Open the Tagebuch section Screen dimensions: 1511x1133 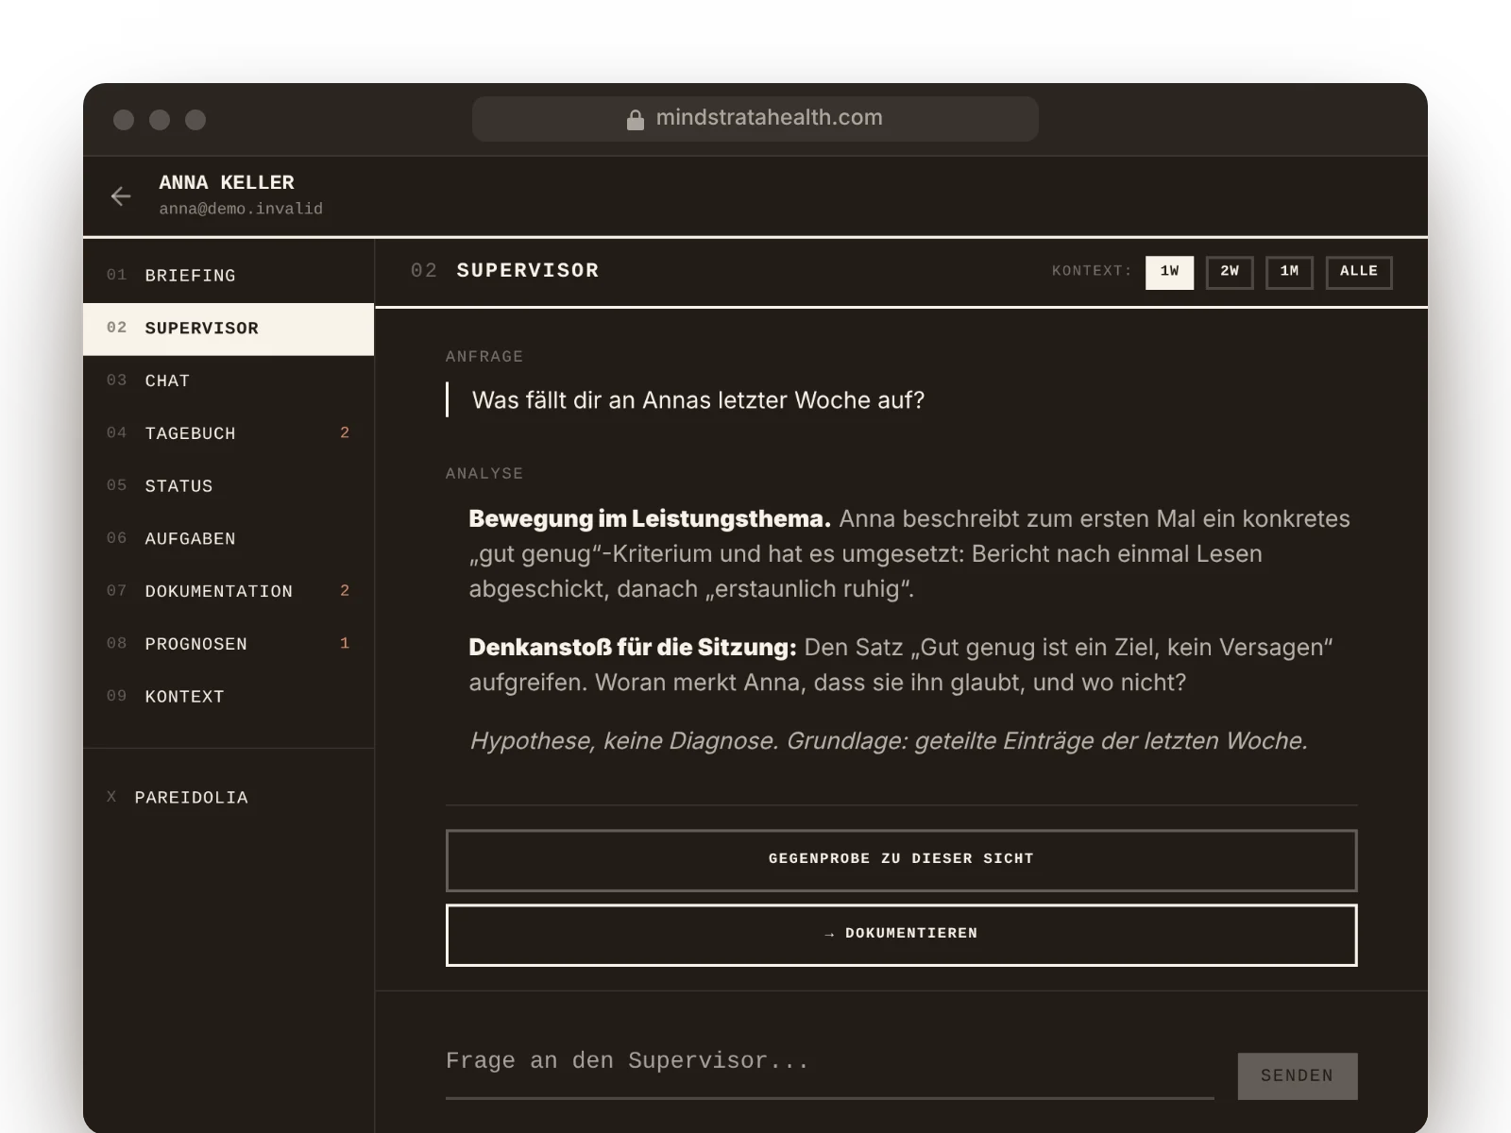pyautogui.click(x=229, y=433)
